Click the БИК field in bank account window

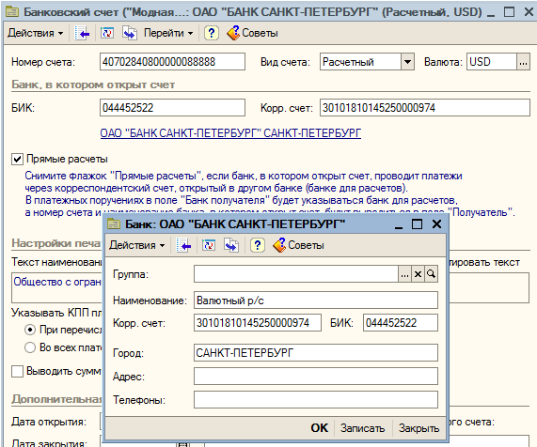point(172,108)
